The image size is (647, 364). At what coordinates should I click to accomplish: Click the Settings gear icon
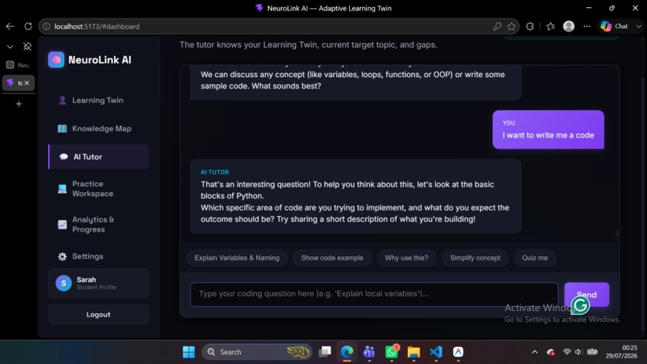(63, 256)
